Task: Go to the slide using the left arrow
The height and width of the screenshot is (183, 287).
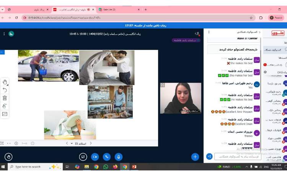Action: pos(67,143)
